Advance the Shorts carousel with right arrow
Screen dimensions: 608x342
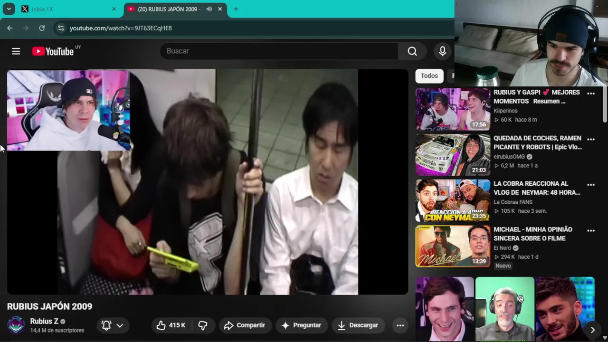(x=593, y=330)
